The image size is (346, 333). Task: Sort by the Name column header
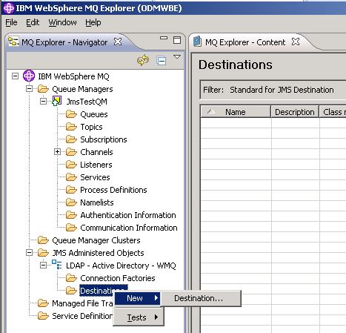point(236,112)
